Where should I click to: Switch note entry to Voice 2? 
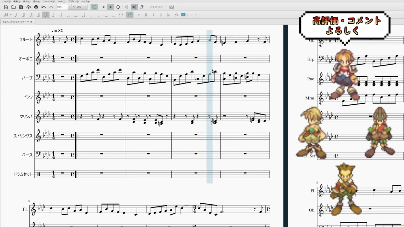[x=188, y=15]
